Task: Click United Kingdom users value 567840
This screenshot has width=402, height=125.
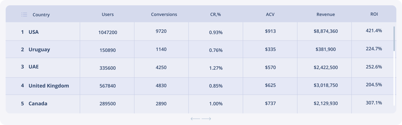Action: [x=108, y=86]
